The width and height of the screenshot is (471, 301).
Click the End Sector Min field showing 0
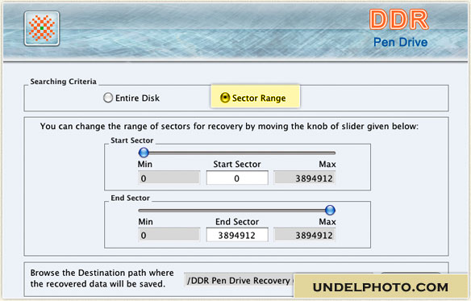(169, 235)
